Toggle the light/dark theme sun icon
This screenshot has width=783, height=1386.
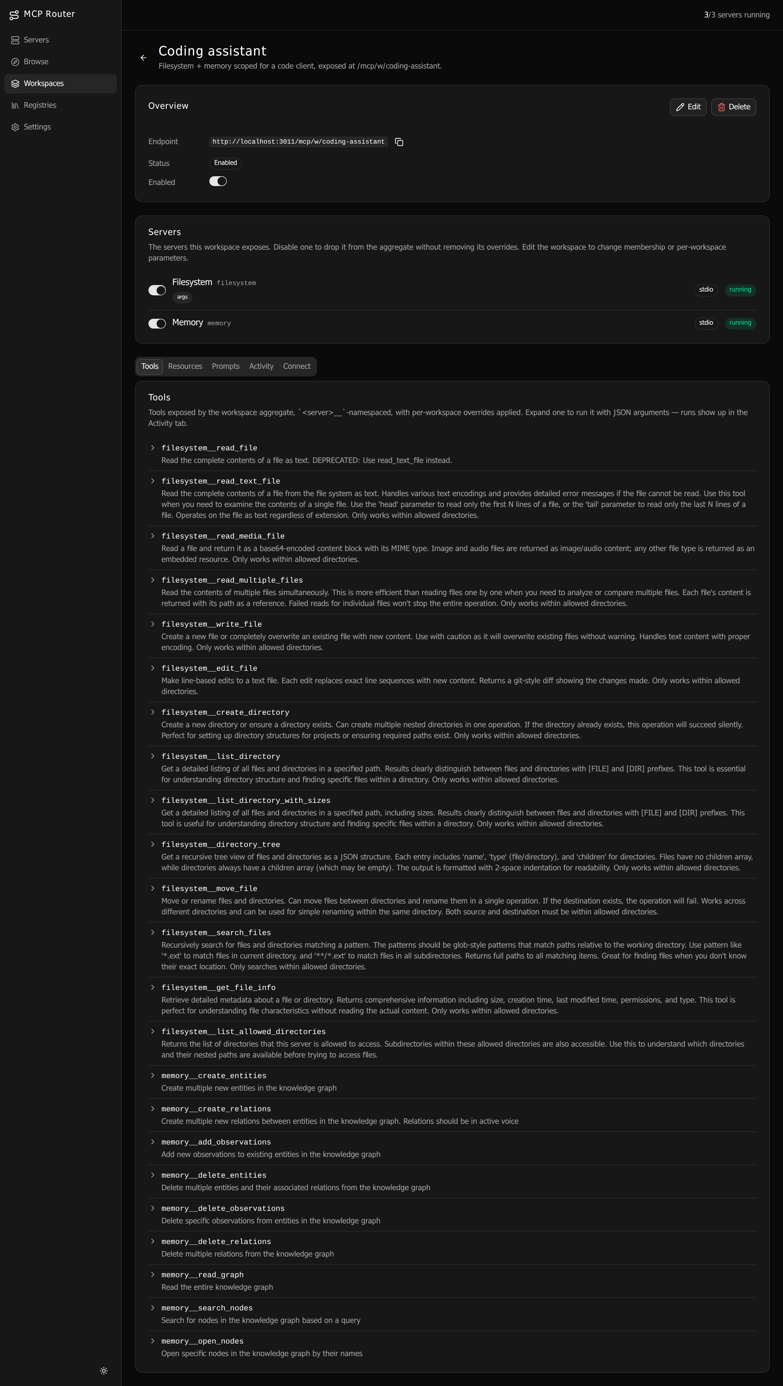click(x=104, y=1370)
